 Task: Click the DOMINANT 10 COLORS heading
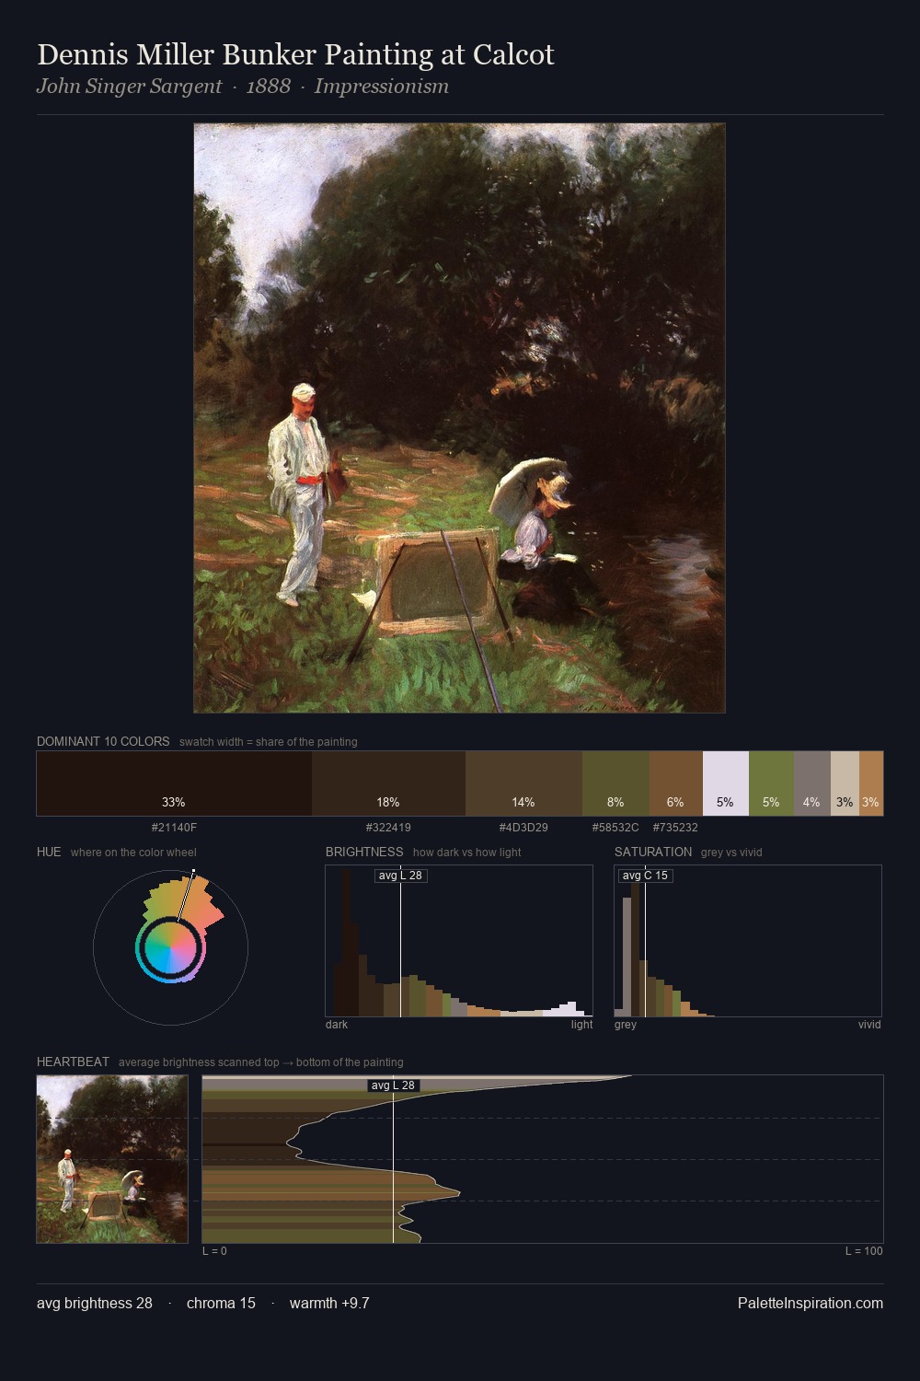pos(103,741)
